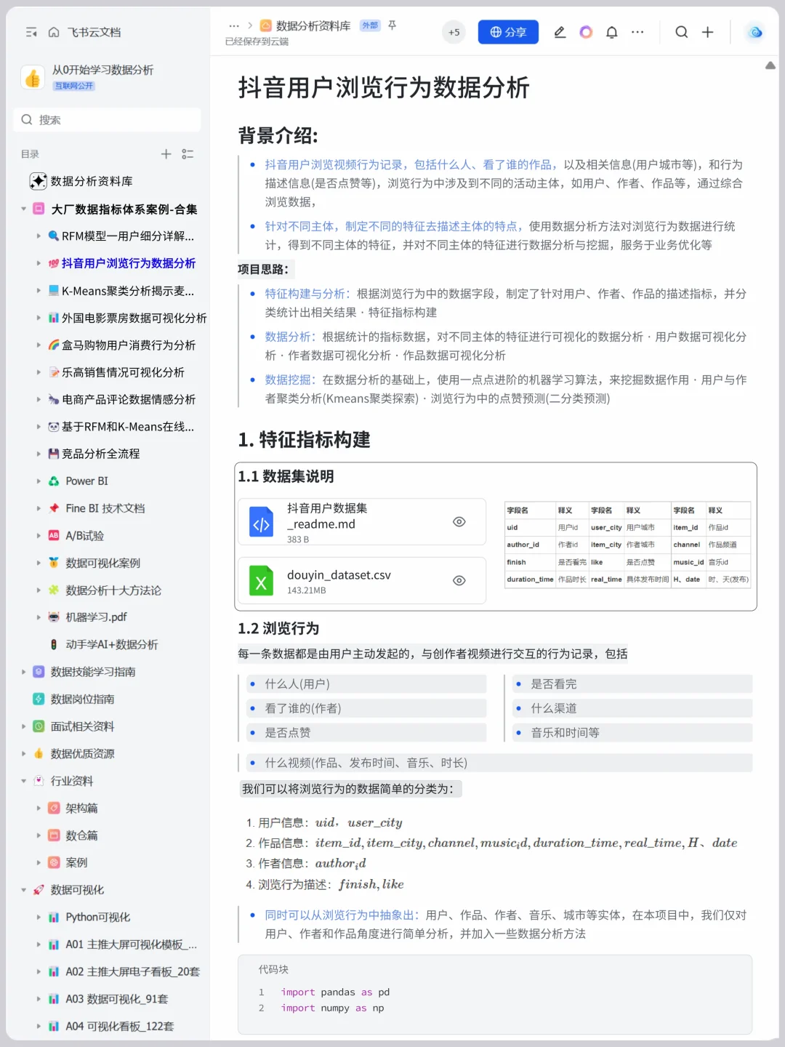Collapse the 大厂数据指标体系案例-合集 node

pyautogui.click(x=23, y=209)
